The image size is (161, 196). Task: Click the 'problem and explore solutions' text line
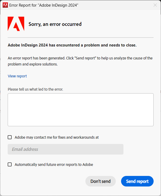pyautogui.click(x=33, y=64)
